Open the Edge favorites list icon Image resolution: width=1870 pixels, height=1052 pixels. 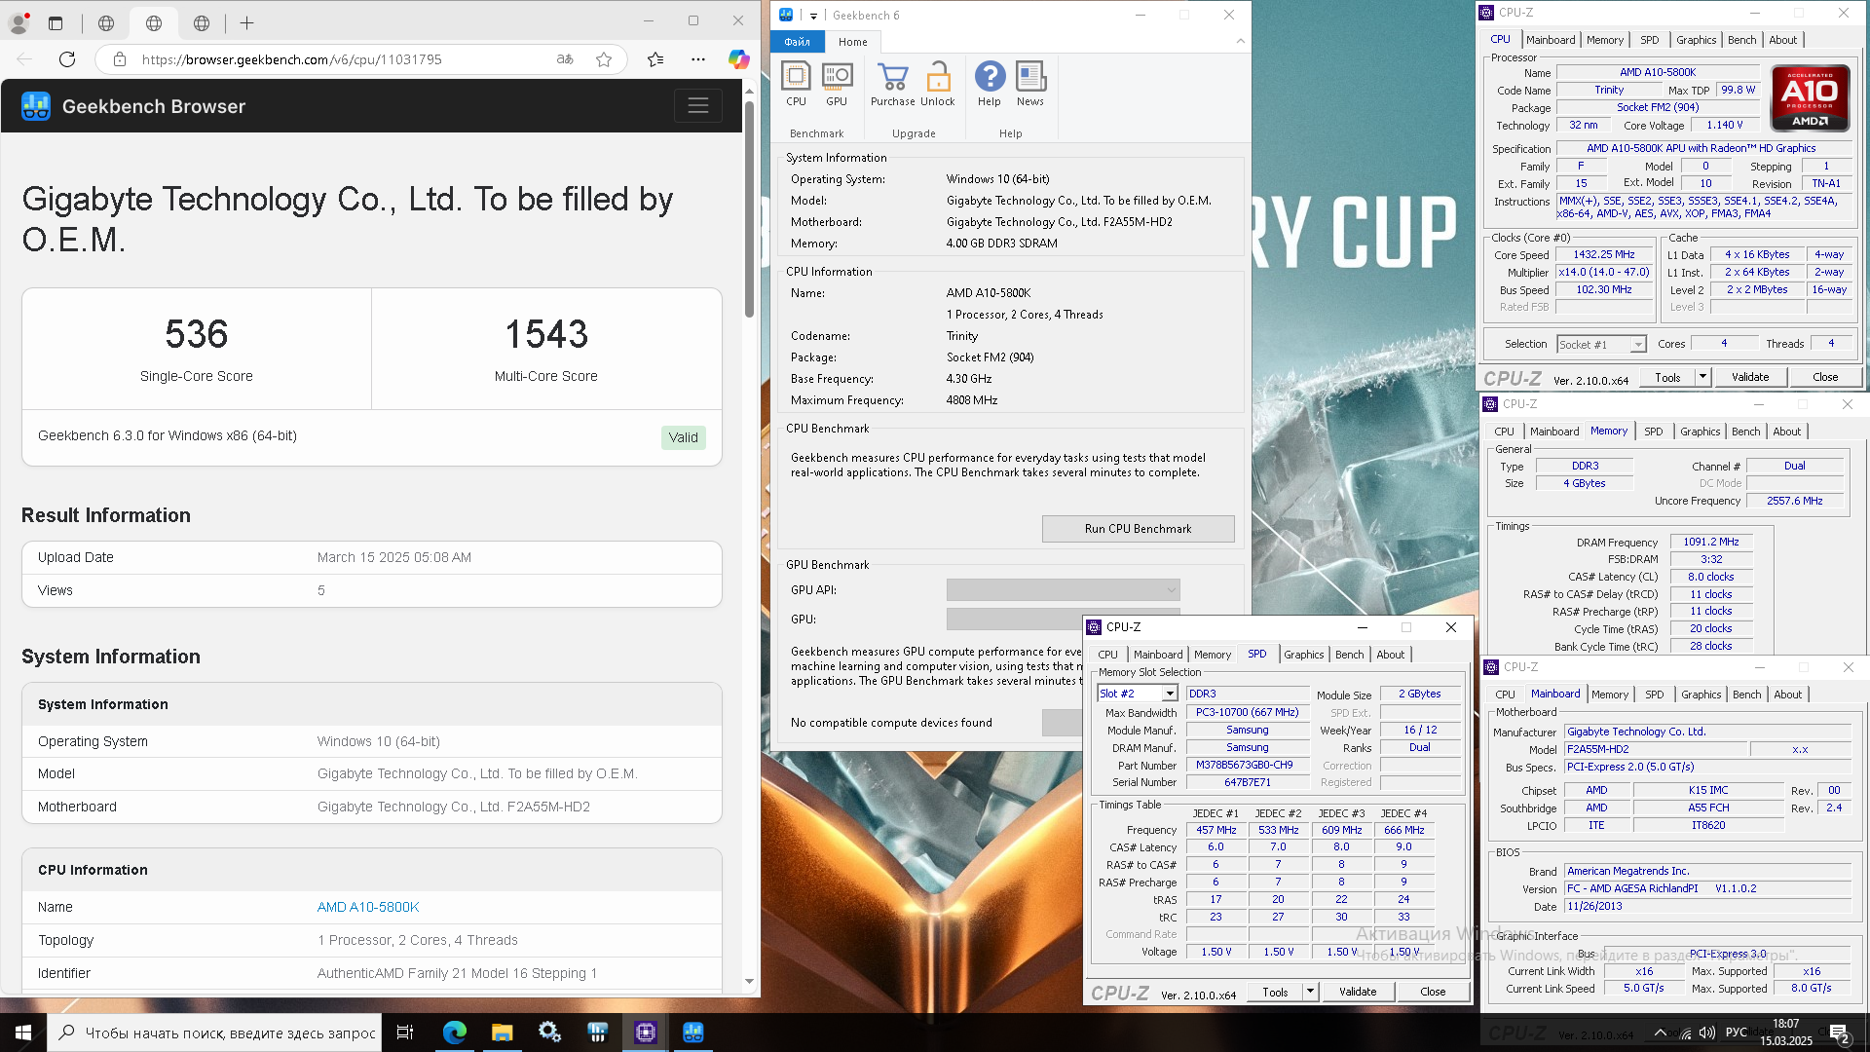(x=655, y=59)
